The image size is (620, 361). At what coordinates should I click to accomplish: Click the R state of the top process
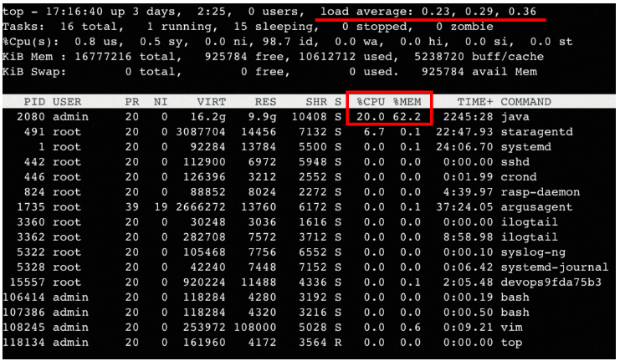click(338, 343)
